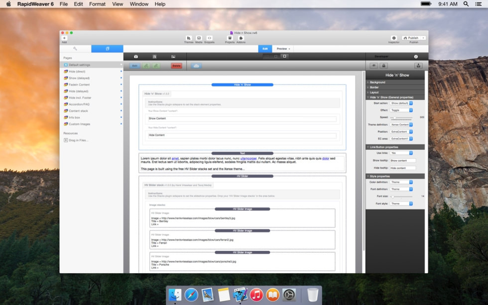
Task: Open the Publish dropdown arrow
Action: tap(423, 38)
